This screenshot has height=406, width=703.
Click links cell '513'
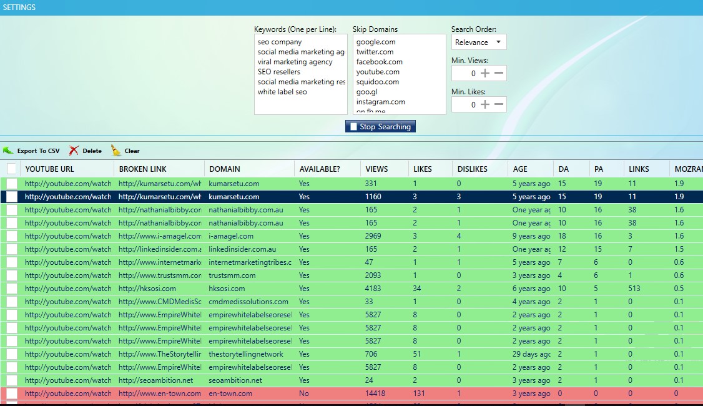(634, 289)
